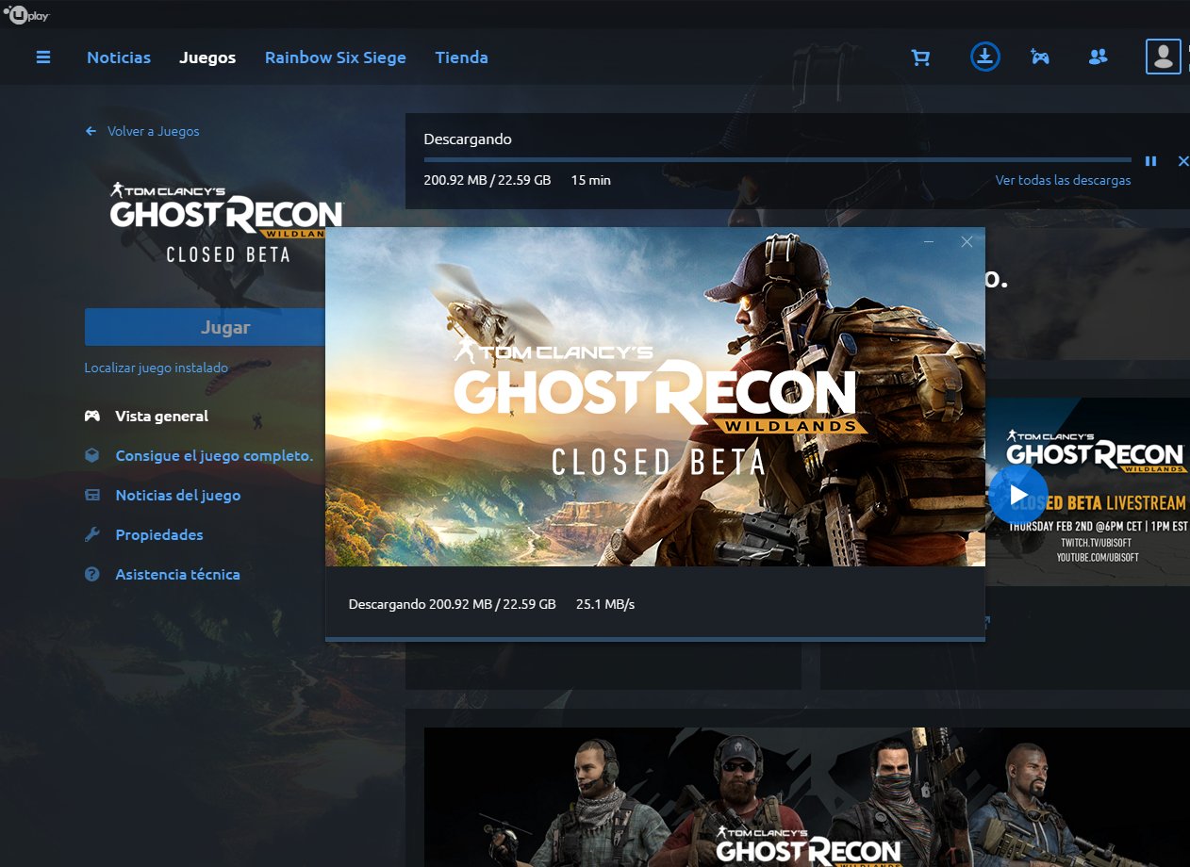The height and width of the screenshot is (867, 1190).
Task: Click the Descargando label in top panel
Action: tap(468, 139)
